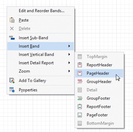Choose Paste from the context menu
The height and width of the screenshot is (132, 133).
tap(40, 20)
